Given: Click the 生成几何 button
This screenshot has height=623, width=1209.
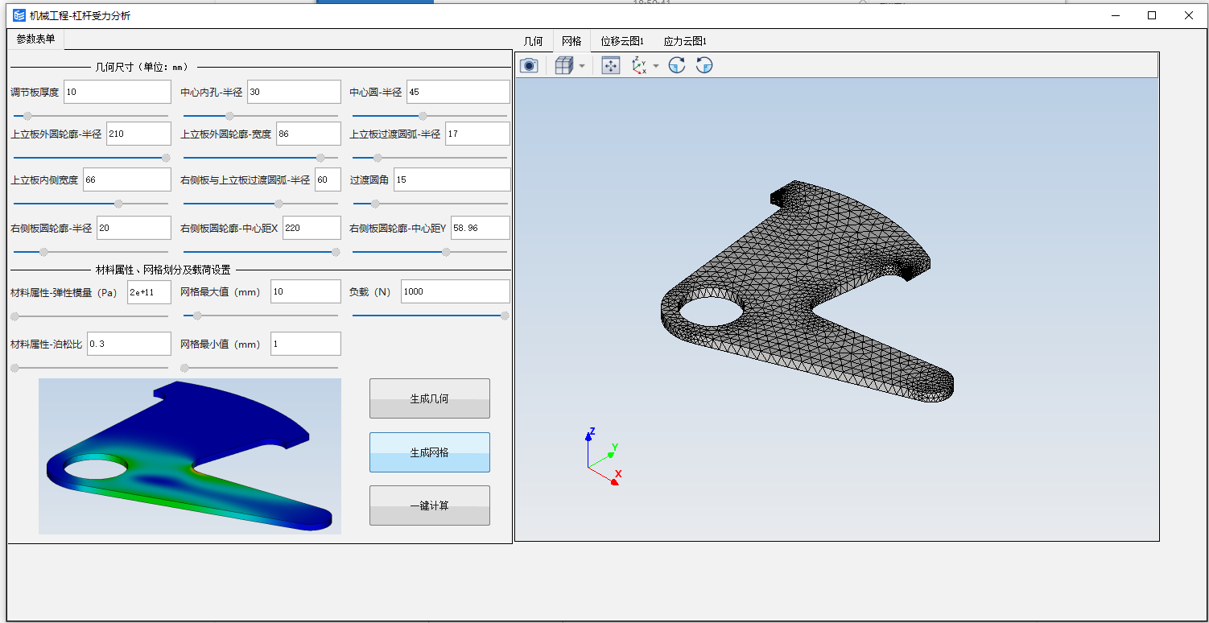Looking at the screenshot, I should click(x=429, y=398).
